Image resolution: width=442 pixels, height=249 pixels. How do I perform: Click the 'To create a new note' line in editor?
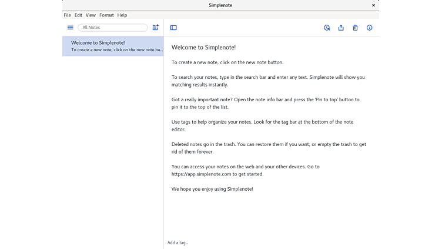pyautogui.click(x=227, y=62)
